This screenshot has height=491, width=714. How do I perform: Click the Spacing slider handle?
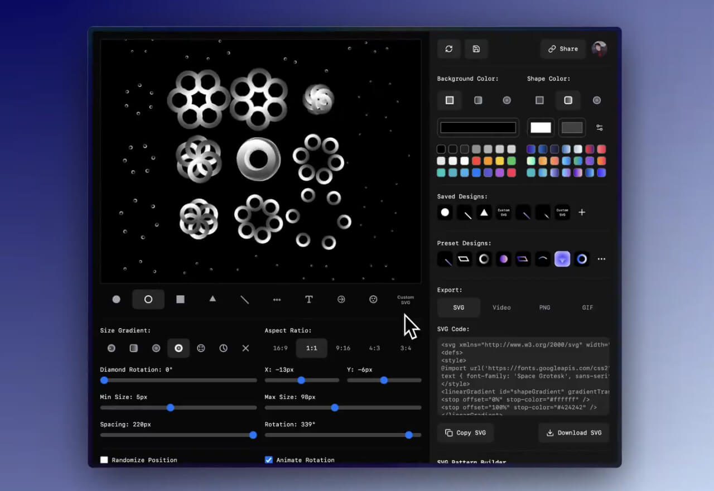253,435
